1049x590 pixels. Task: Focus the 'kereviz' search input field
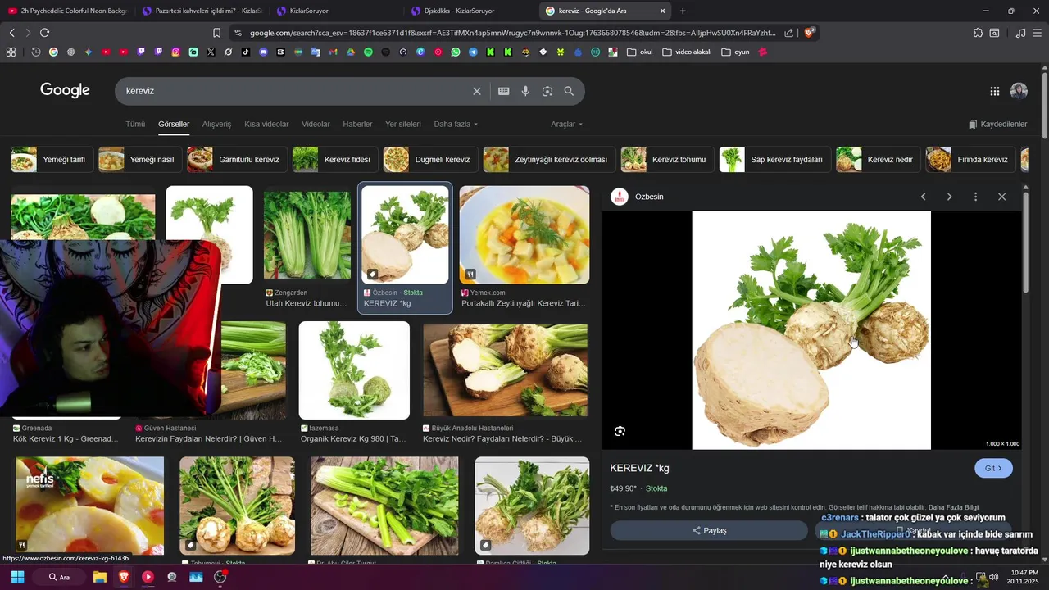click(x=295, y=91)
